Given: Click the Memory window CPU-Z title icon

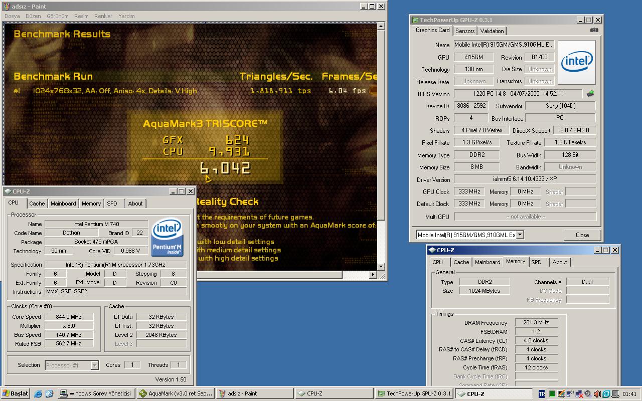Looking at the screenshot, I should (432, 250).
